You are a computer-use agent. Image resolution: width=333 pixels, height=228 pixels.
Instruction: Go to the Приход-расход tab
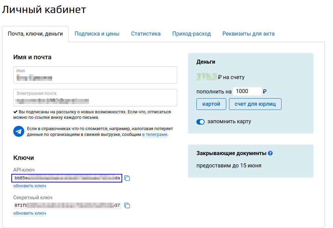pos(192,34)
